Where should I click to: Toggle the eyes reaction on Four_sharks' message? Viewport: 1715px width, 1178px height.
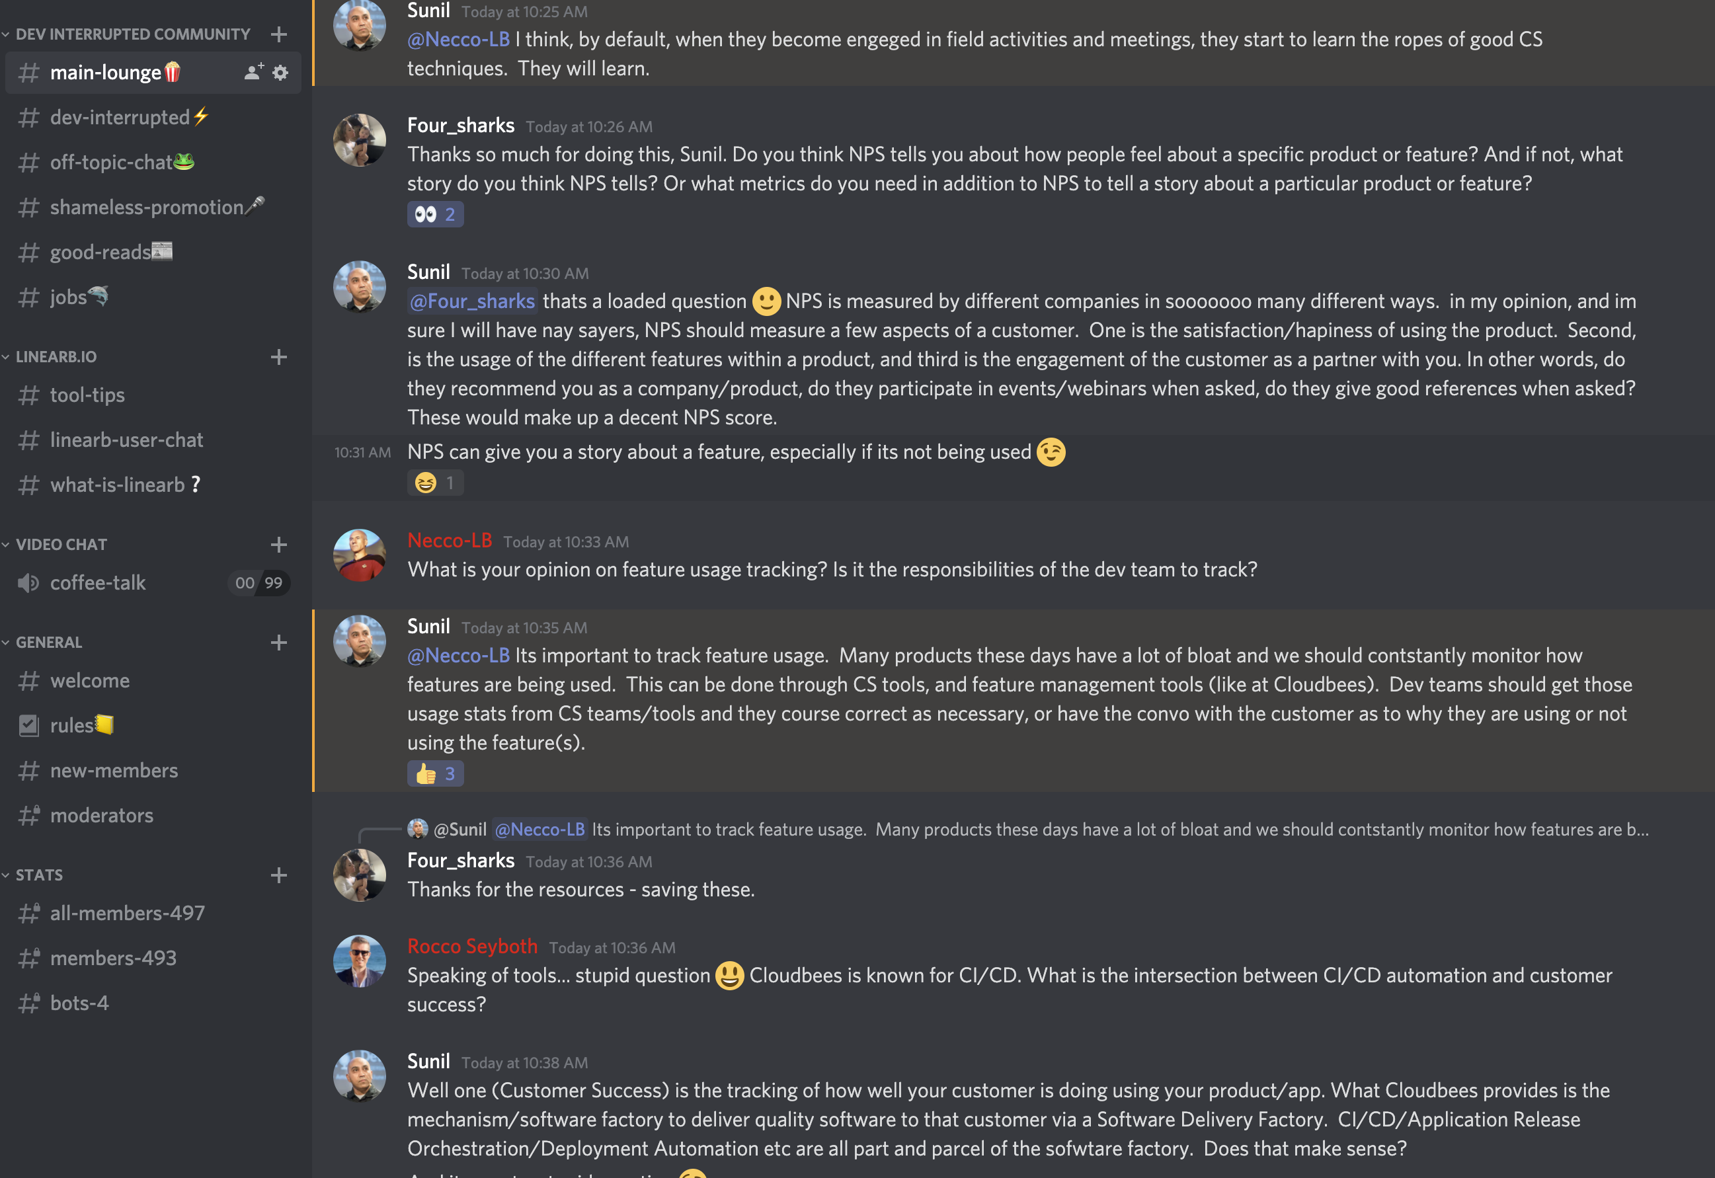[x=435, y=215]
